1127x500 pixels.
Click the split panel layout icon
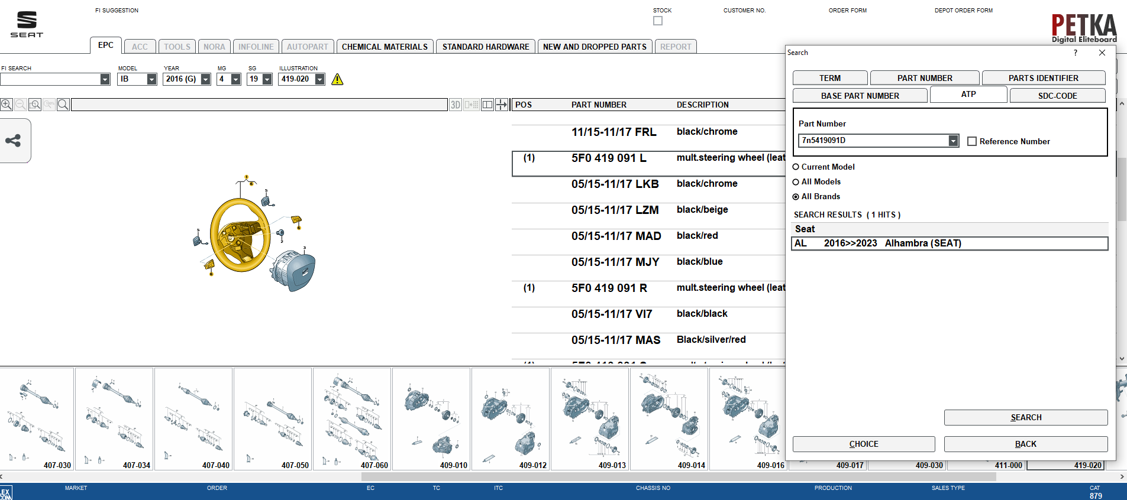tap(487, 105)
